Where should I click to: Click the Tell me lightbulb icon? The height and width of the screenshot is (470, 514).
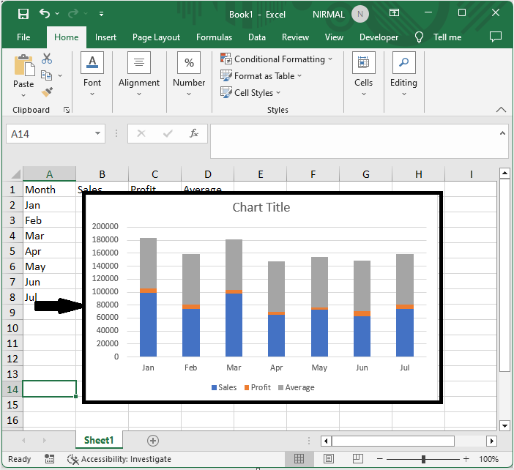click(x=420, y=37)
